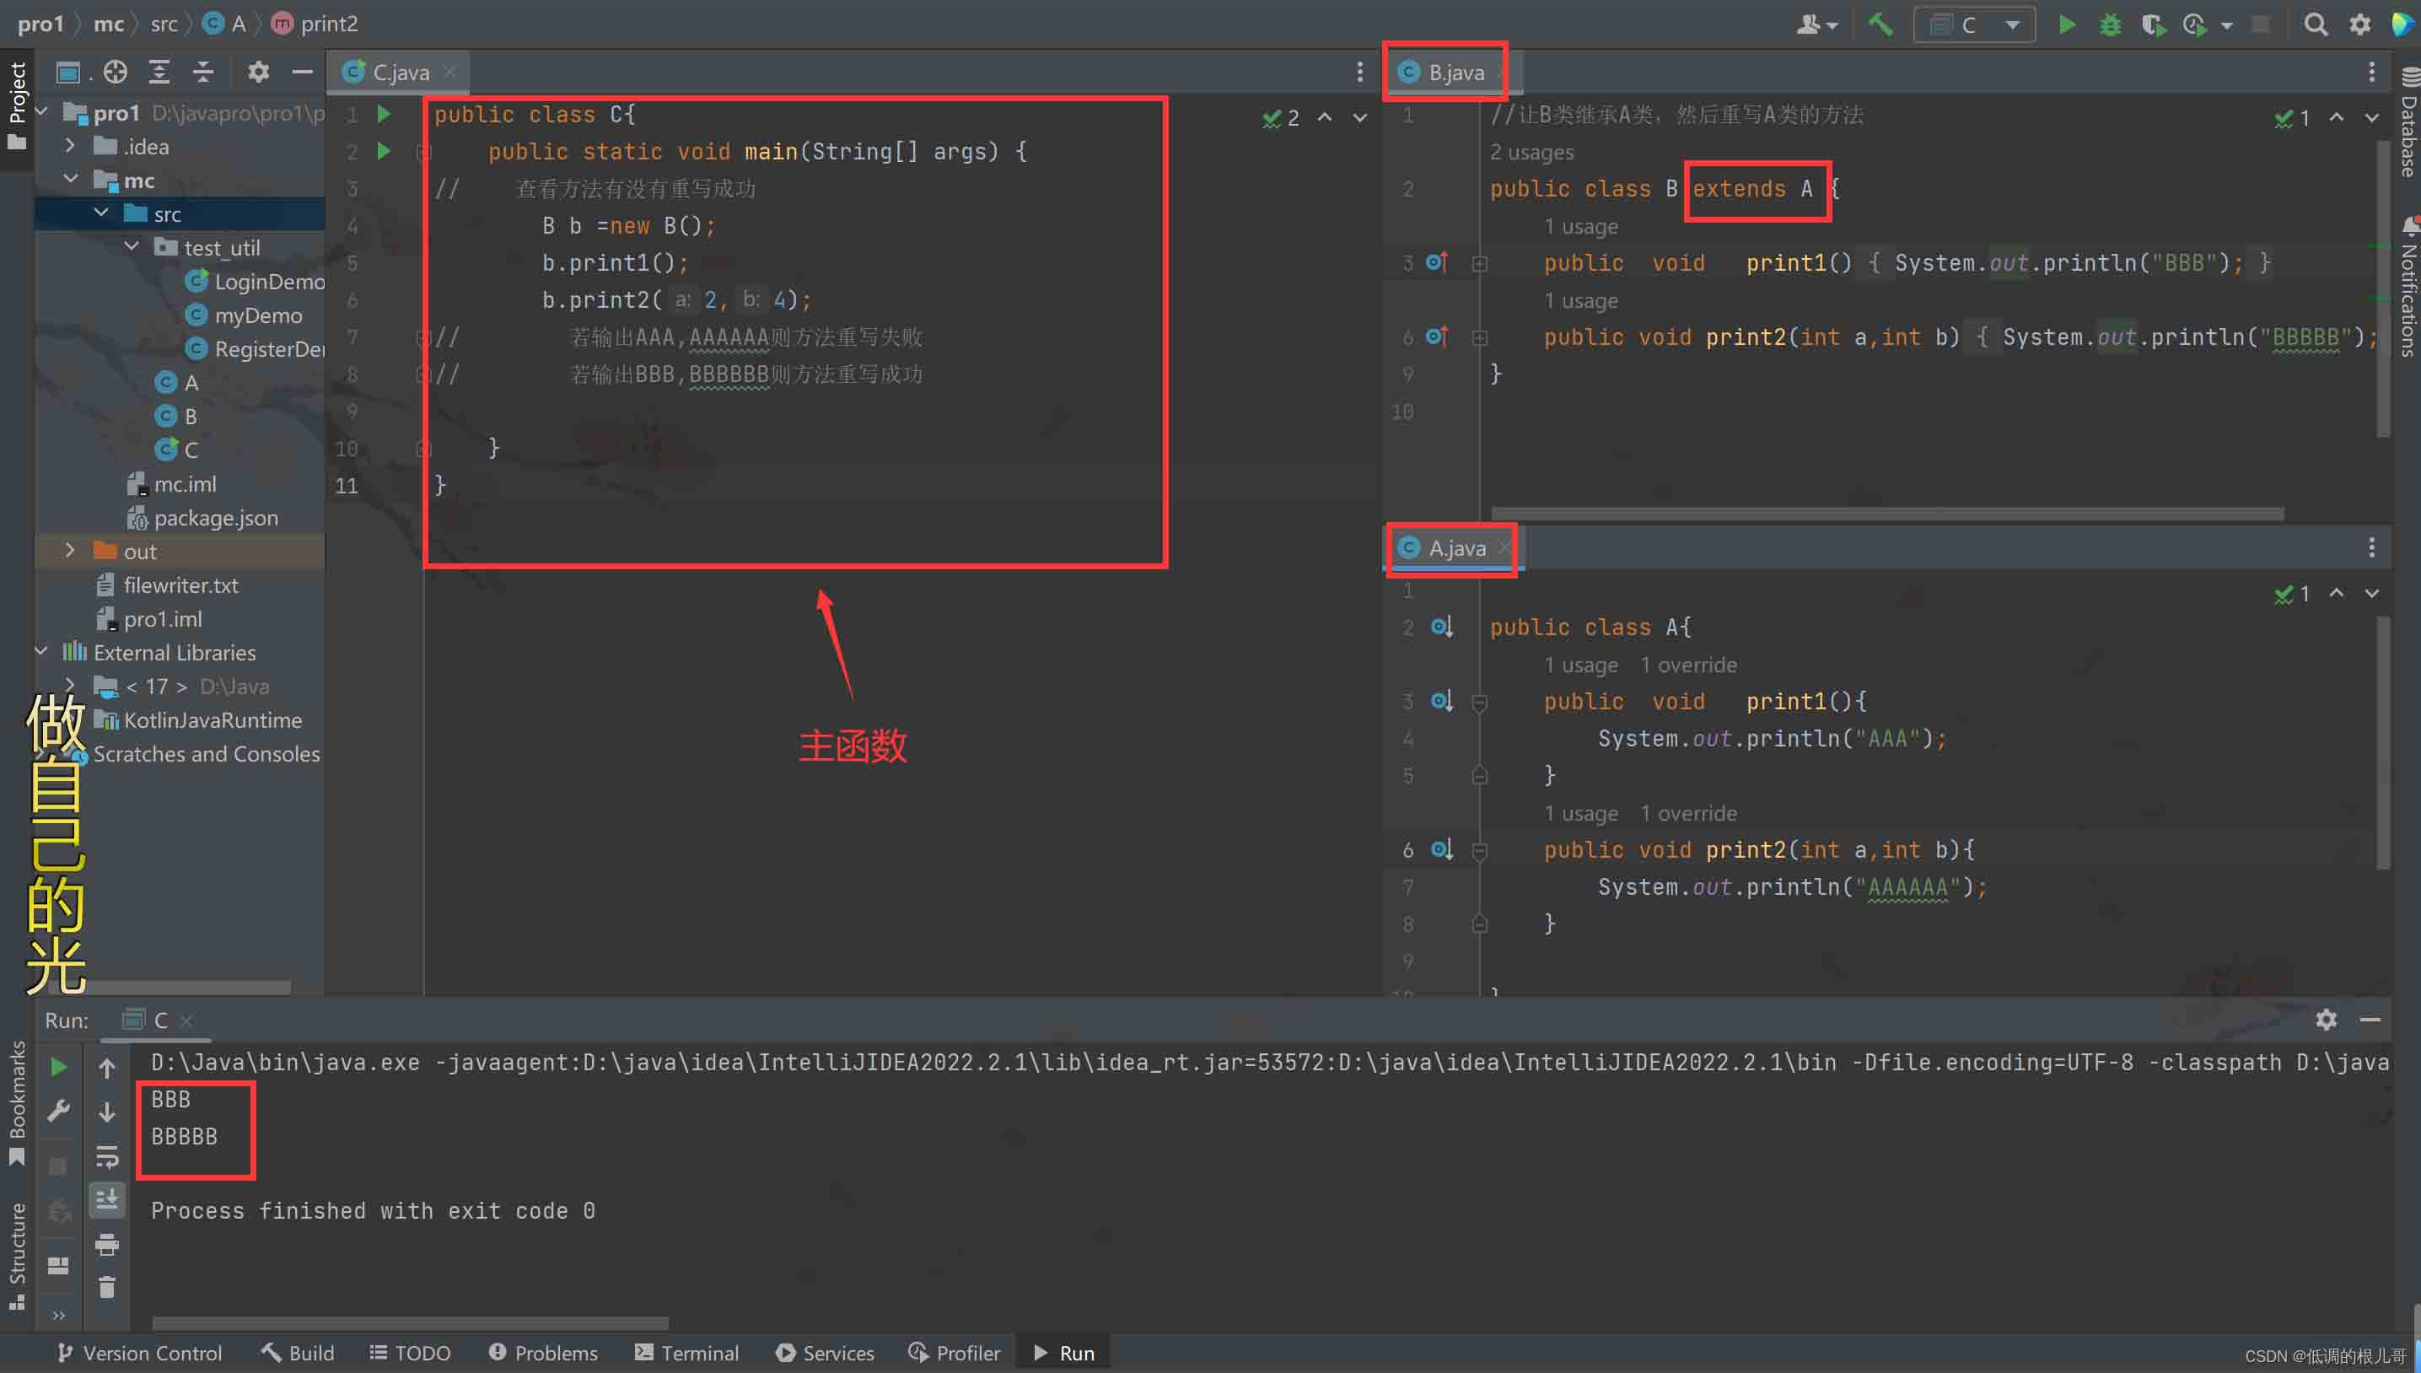Image resolution: width=2421 pixels, height=1373 pixels.
Task: Expand the out folder in project tree
Action: click(x=70, y=551)
